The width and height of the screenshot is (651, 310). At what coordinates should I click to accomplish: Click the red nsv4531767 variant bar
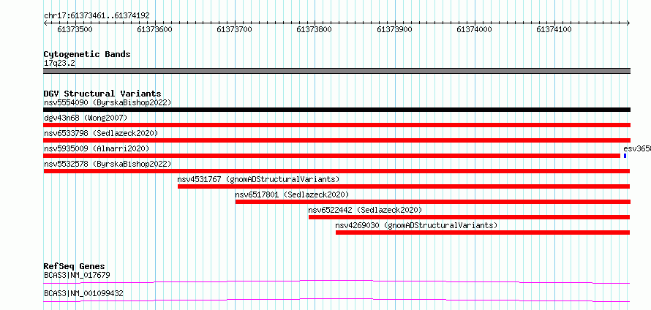click(404, 186)
